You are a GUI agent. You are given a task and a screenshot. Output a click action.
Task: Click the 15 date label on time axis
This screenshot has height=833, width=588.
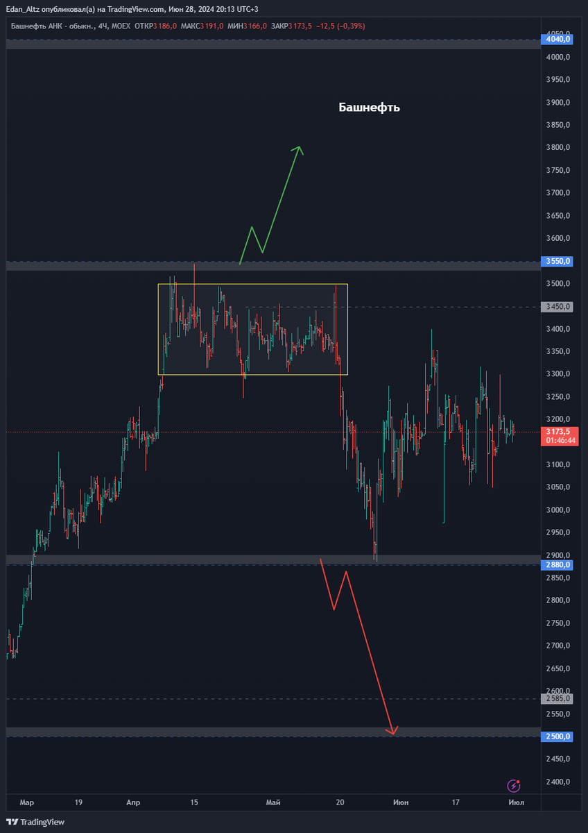(194, 802)
